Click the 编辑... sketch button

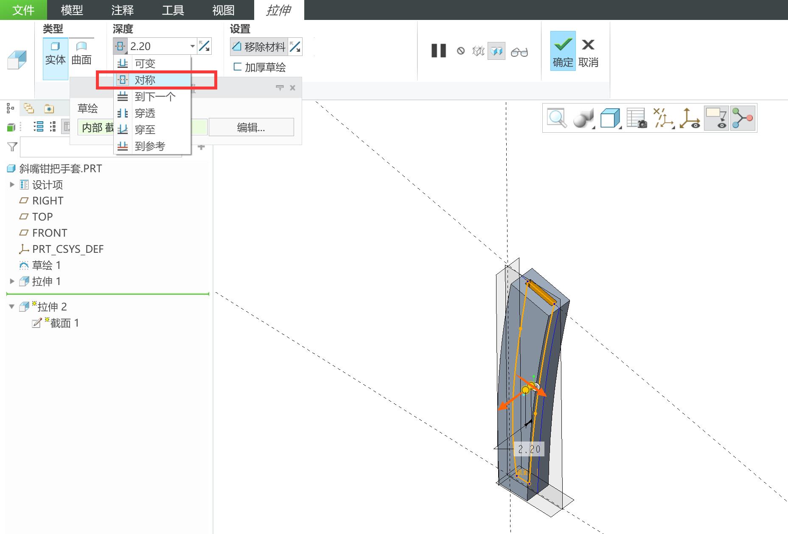coord(251,127)
